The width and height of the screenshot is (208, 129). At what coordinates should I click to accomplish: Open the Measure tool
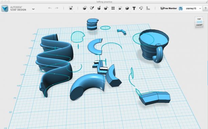[x=148, y=8]
